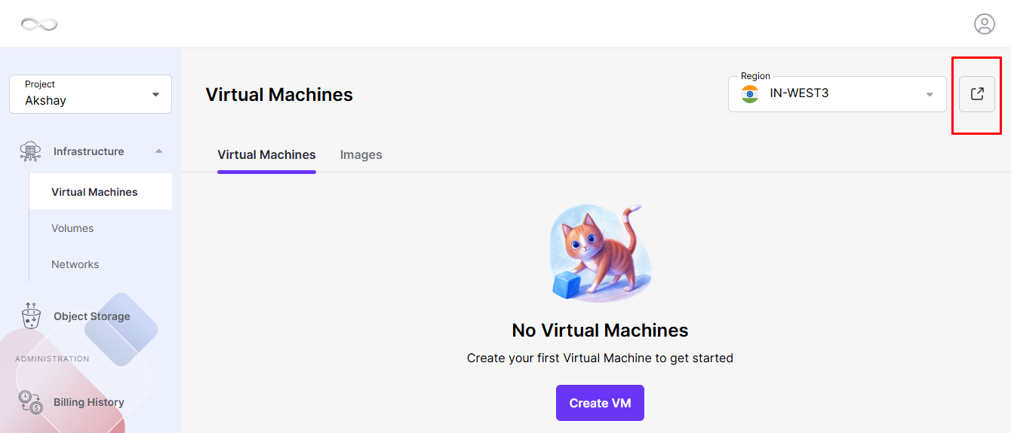Open the Project Akshay dropdown

click(x=91, y=94)
